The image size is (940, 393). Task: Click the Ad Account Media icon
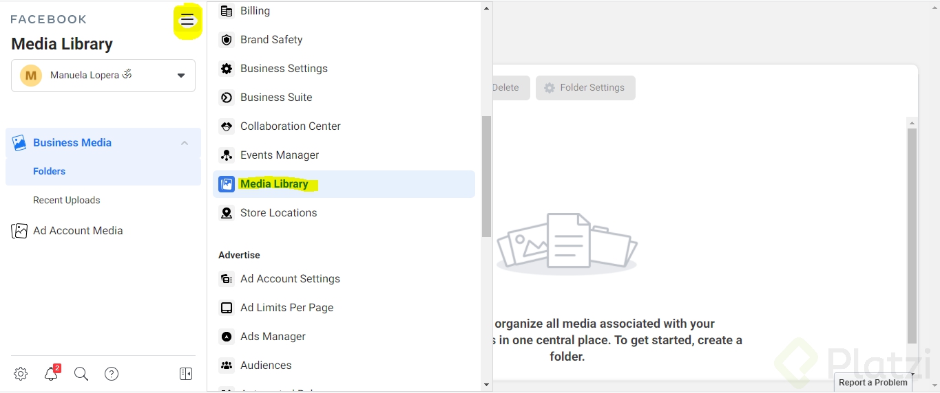point(19,231)
